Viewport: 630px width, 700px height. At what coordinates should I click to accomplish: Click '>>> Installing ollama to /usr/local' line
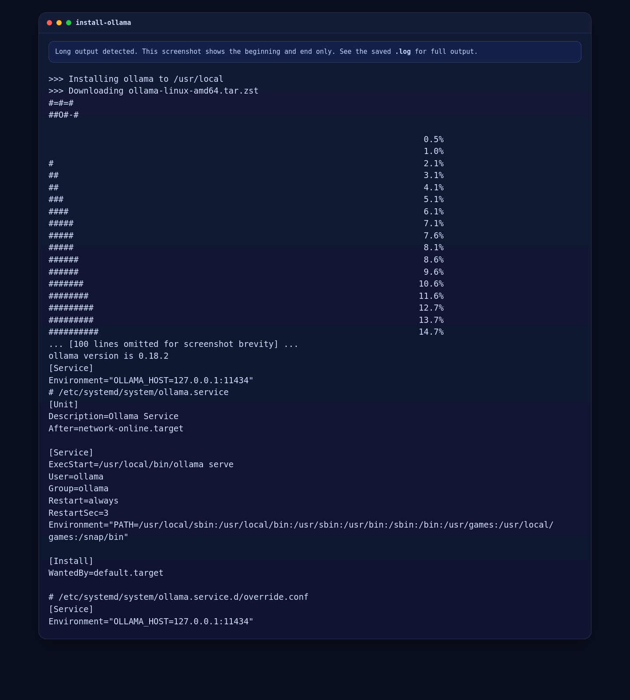136,79
